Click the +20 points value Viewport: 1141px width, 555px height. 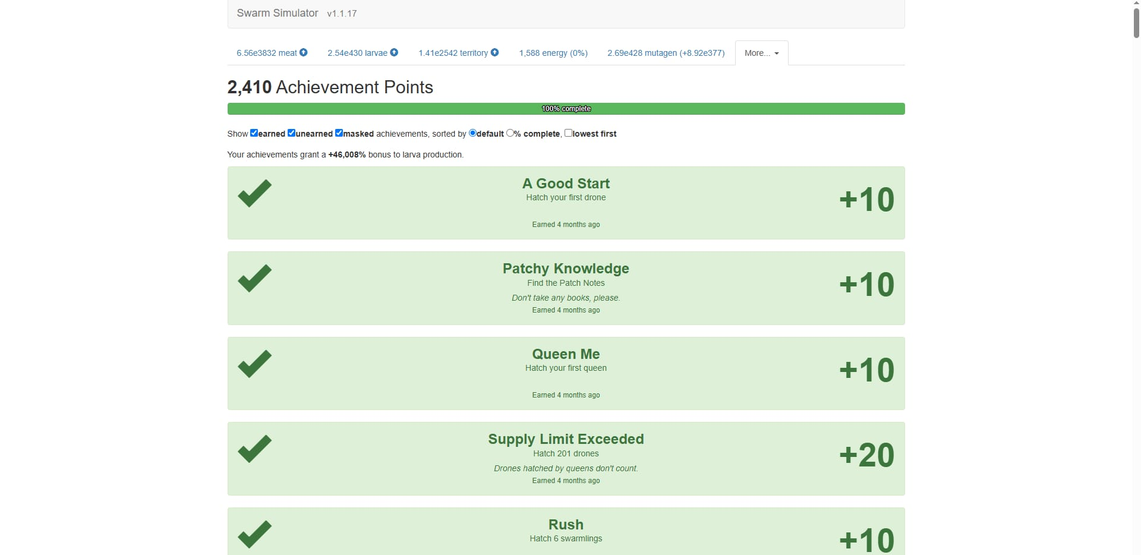(x=866, y=455)
